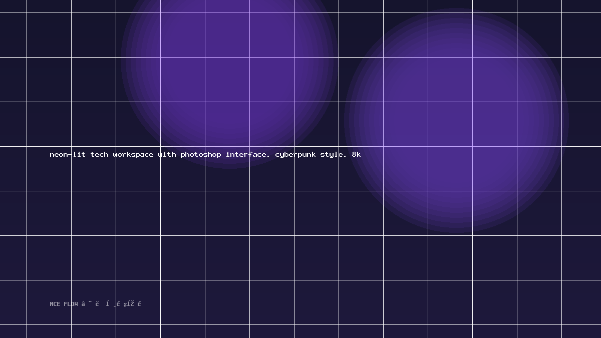Viewport: 601px width, 338px height.
Task: Click the 'â' character after 'FLOW'
Action: [x=83, y=304]
